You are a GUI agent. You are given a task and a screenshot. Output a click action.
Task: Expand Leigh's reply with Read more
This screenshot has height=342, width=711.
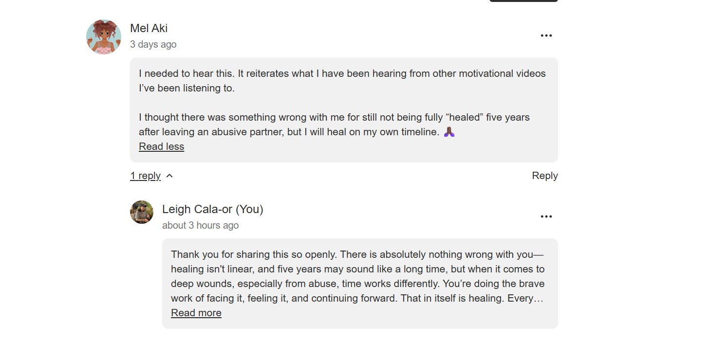[196, 313]
